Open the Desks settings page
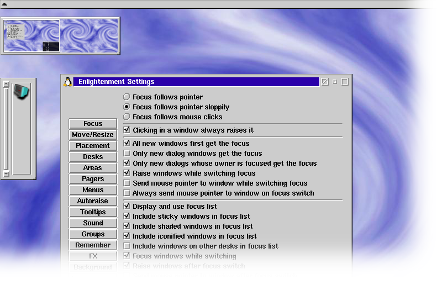 [93, 157]
